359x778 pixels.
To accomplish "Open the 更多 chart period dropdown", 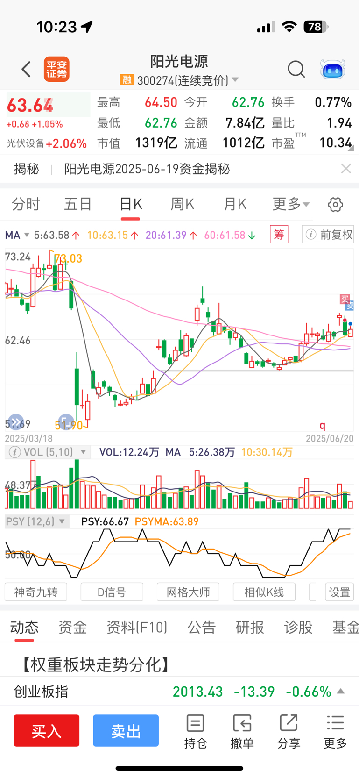I will 291,204.
